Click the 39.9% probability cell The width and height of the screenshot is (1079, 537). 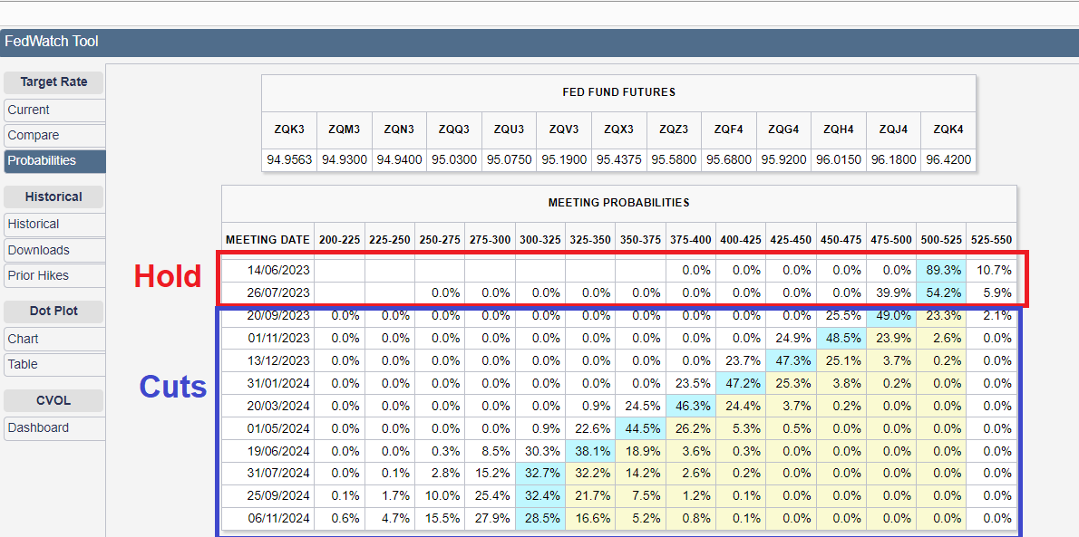click(x=892, y=292)
